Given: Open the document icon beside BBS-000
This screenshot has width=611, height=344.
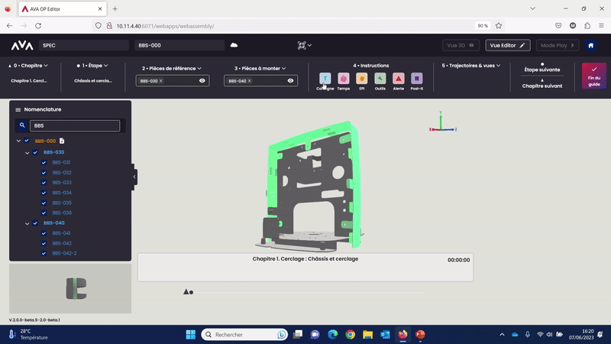Looking at the screenshot, I should tap(62, 141).
